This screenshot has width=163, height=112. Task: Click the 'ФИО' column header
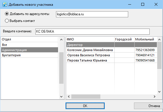click(x=90, y=39)
